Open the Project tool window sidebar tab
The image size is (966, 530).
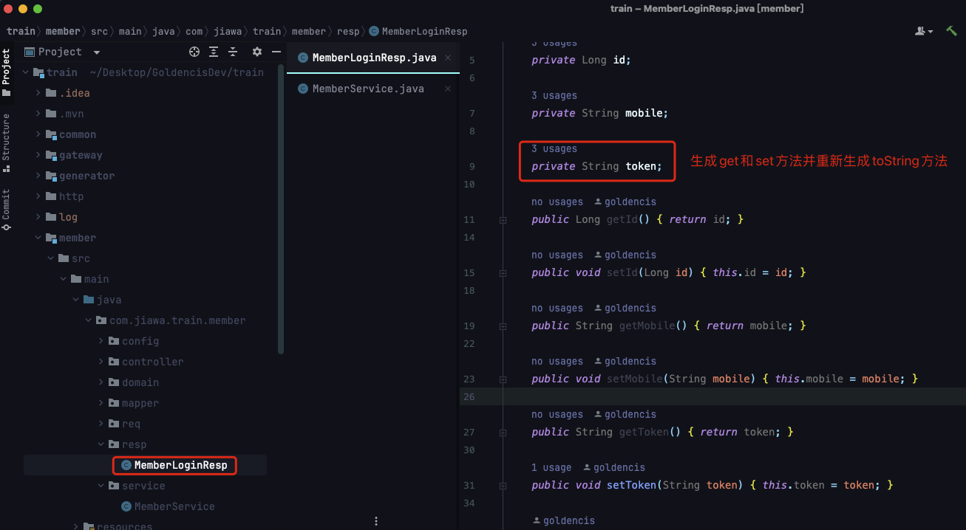pos(6,72)
